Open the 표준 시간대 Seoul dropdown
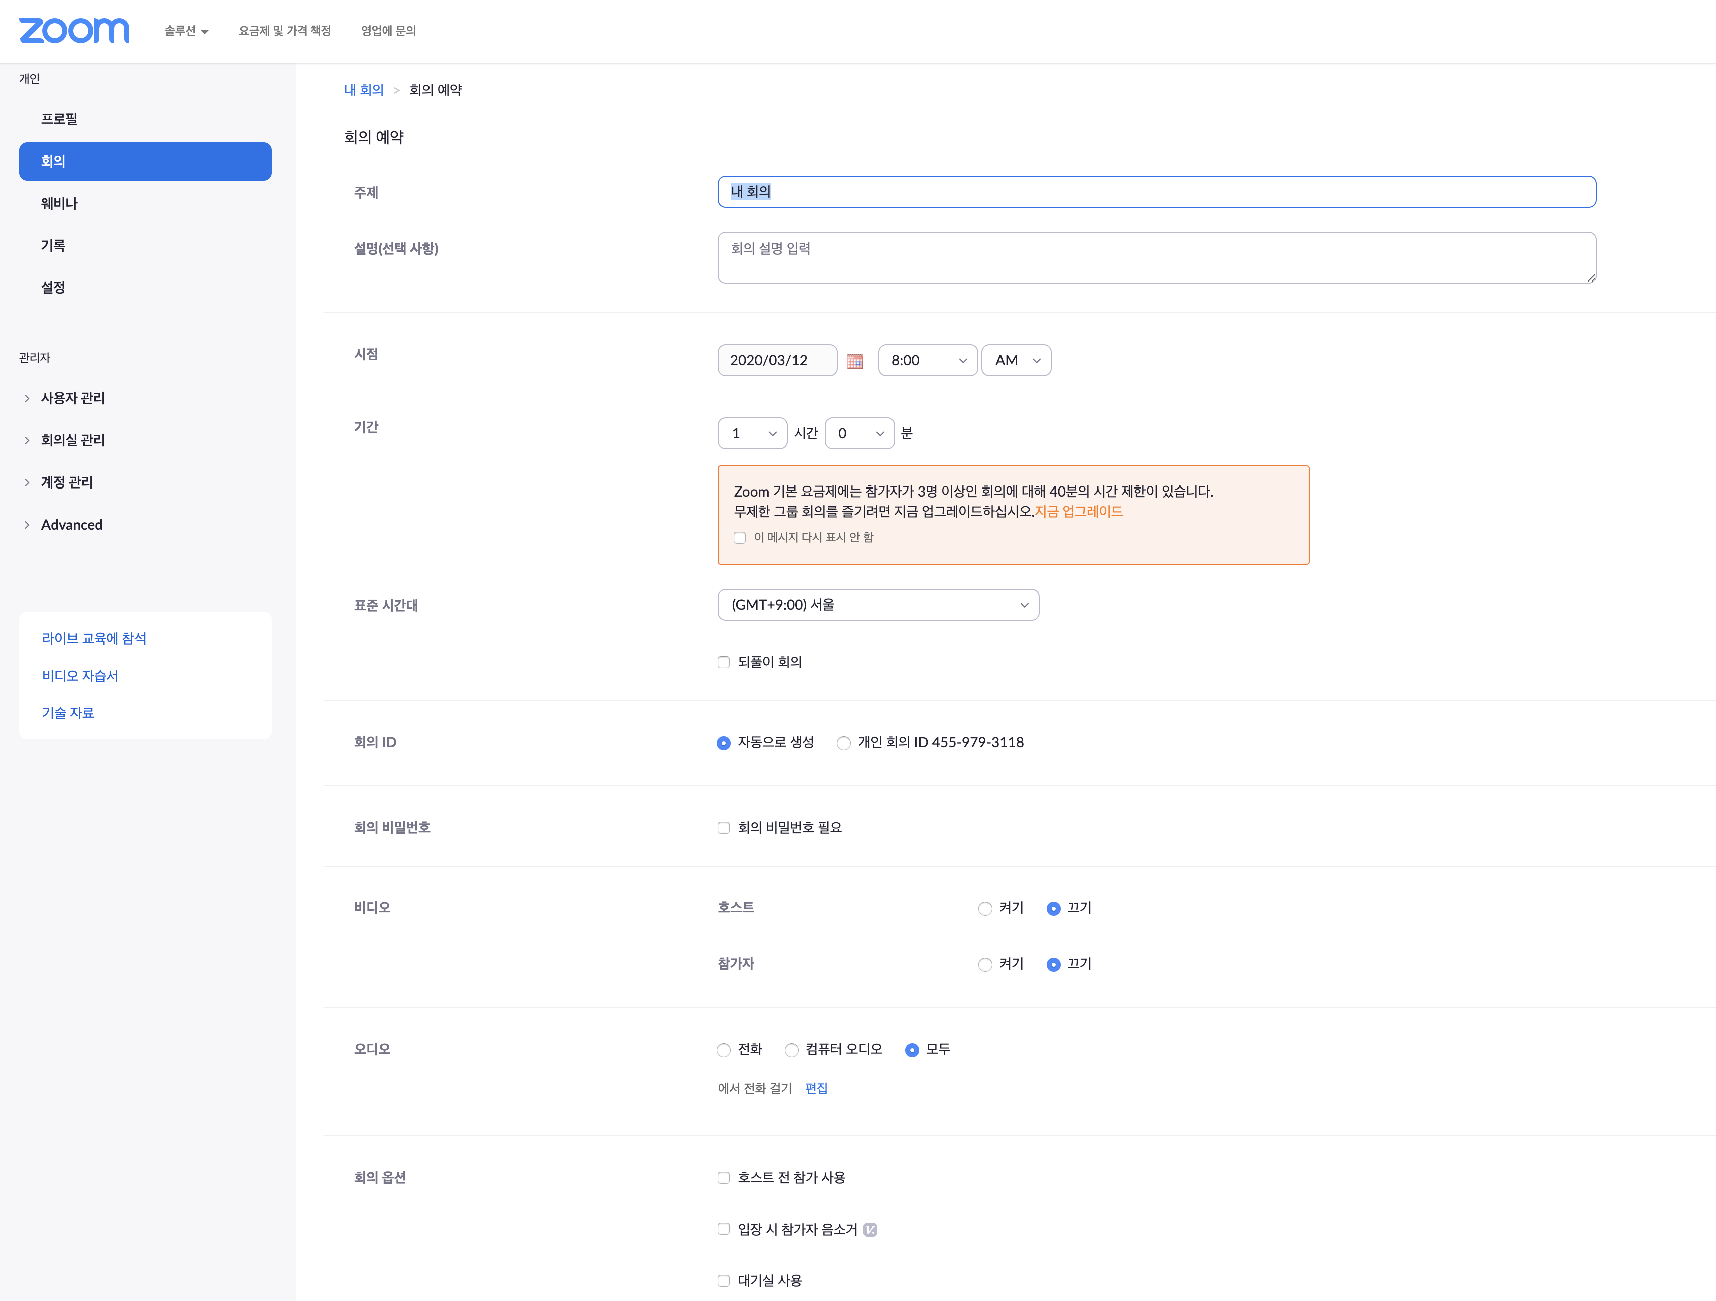1716x1301 pixels. click(878, 605)
